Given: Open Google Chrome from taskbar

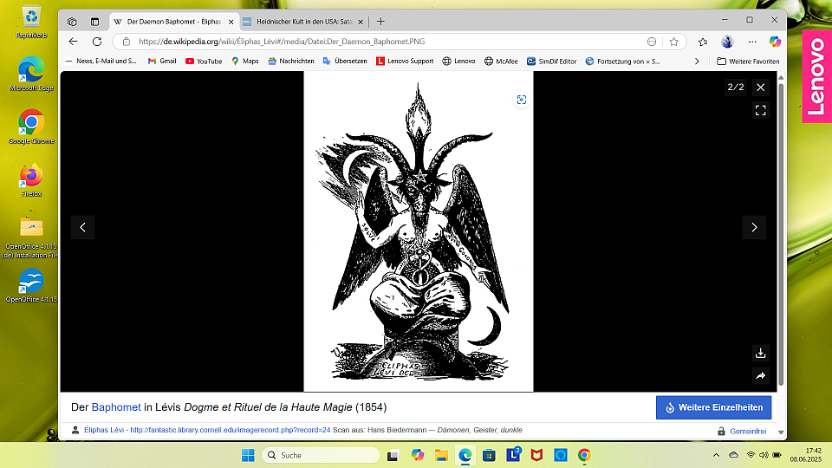Looking at the screenshot, I should pyautogui.click(x=584, y=455).
